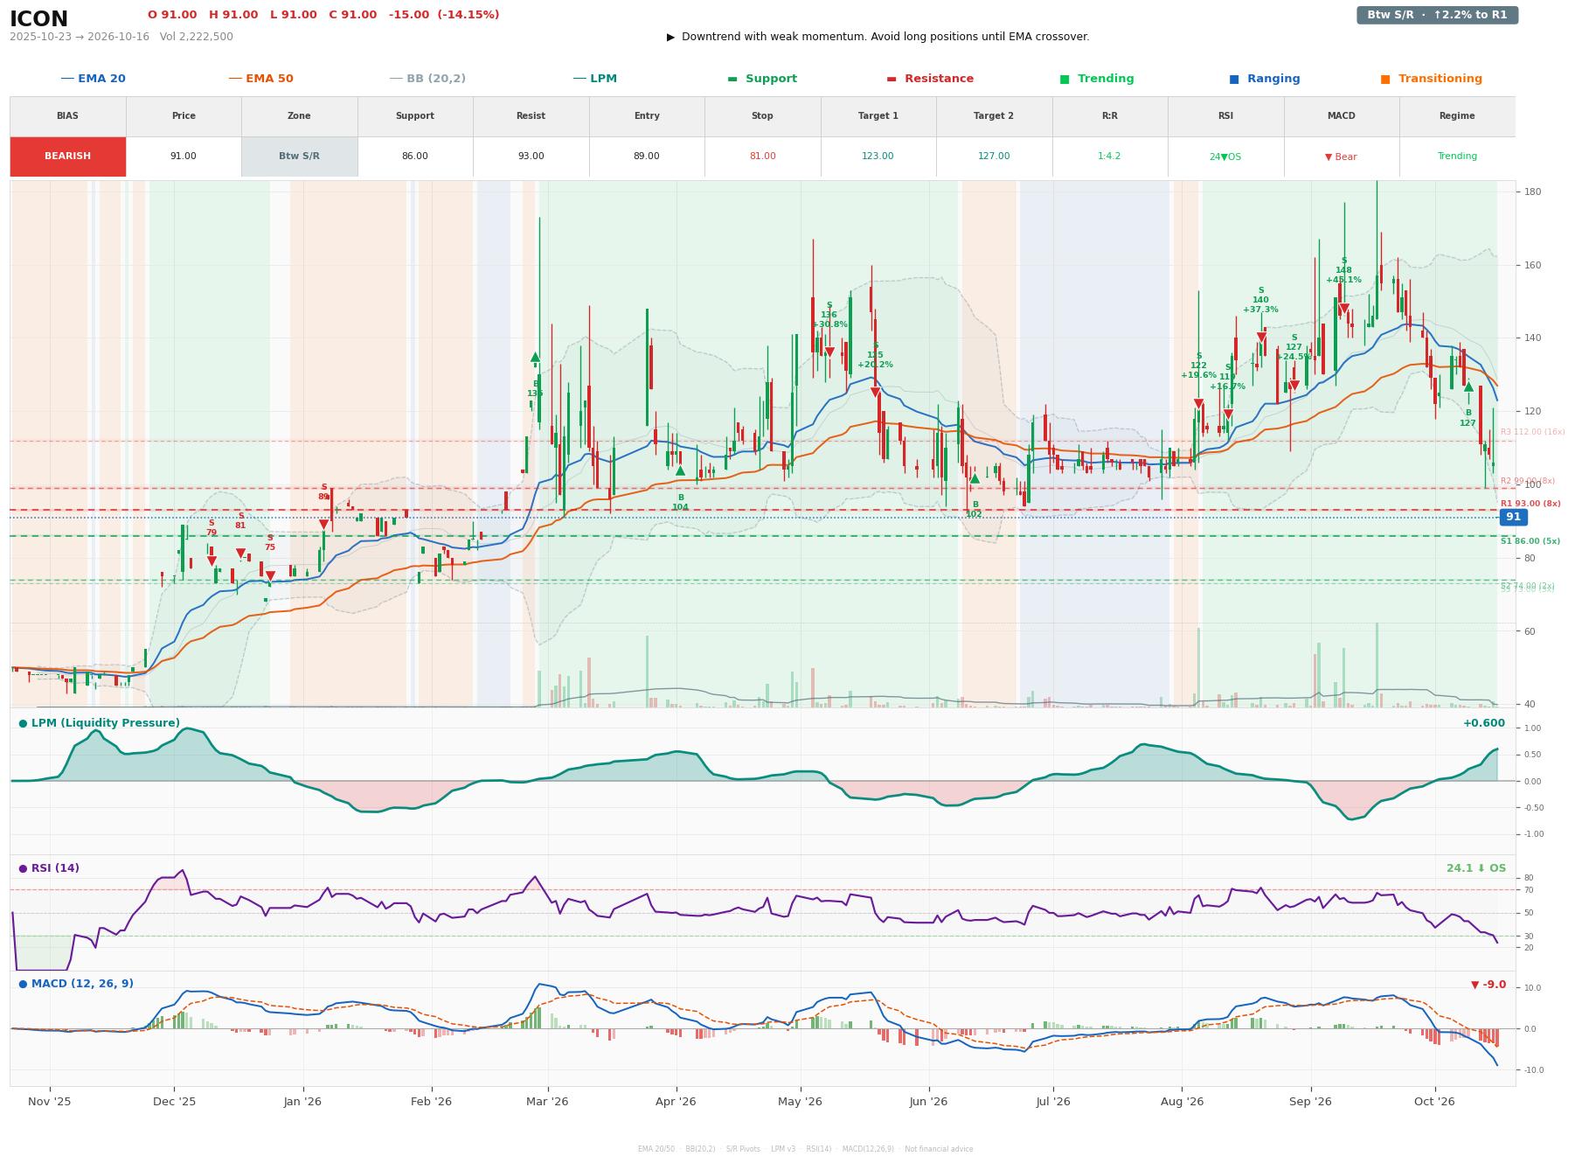Click the Btw S/R badge showing 2.2% to R1
Screen dimensions: 1575x1163
(x=1437, y=15)
